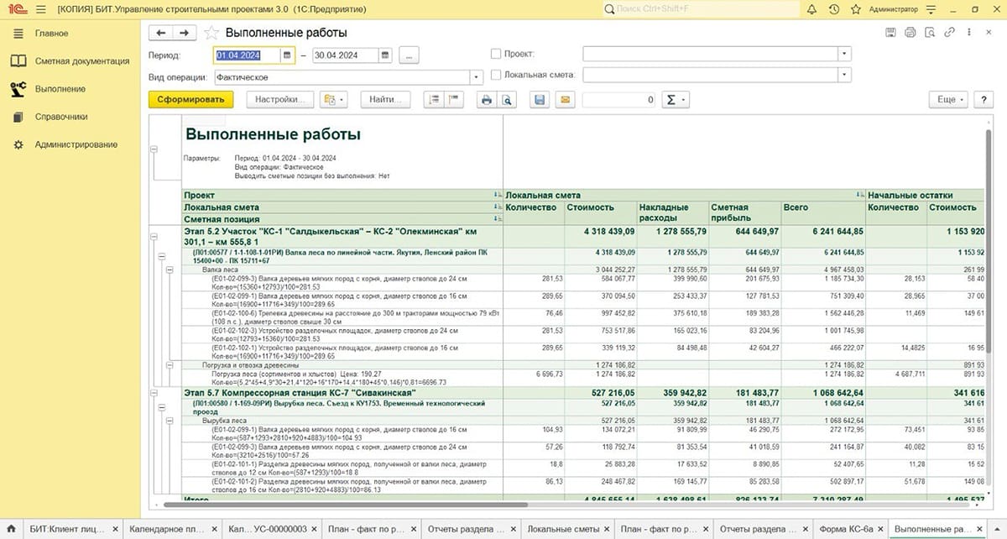Open the Проект value dropdown
The image size is (1007, 539).
[x=844, y=54]
